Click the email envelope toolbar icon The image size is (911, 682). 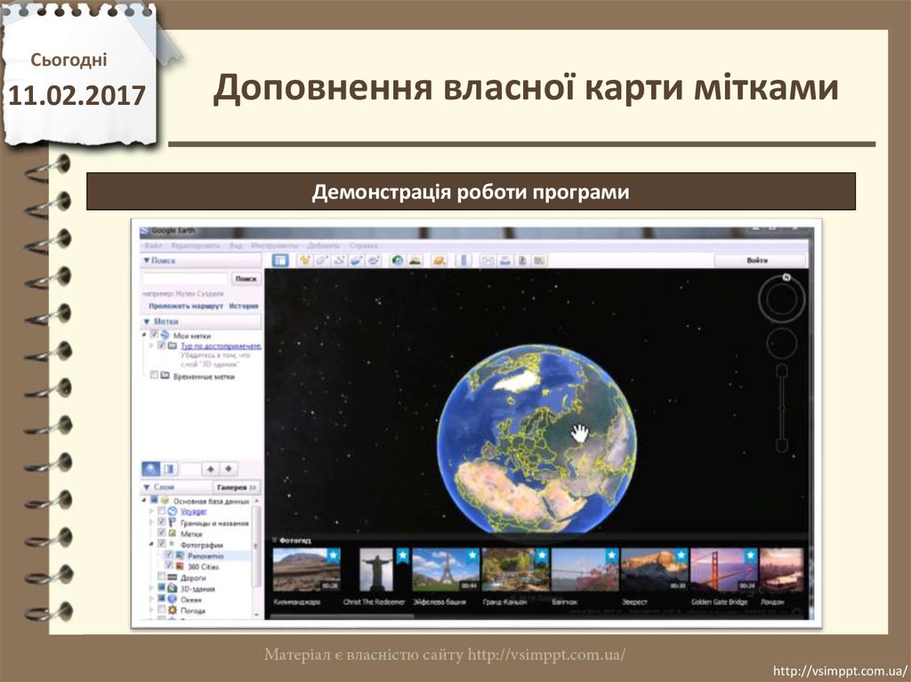(488, 261)
